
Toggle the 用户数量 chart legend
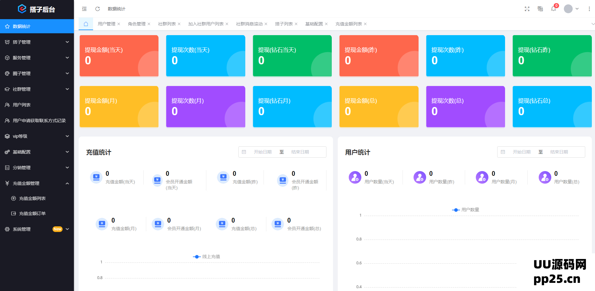pyautogui.click(x=466, y=210)
